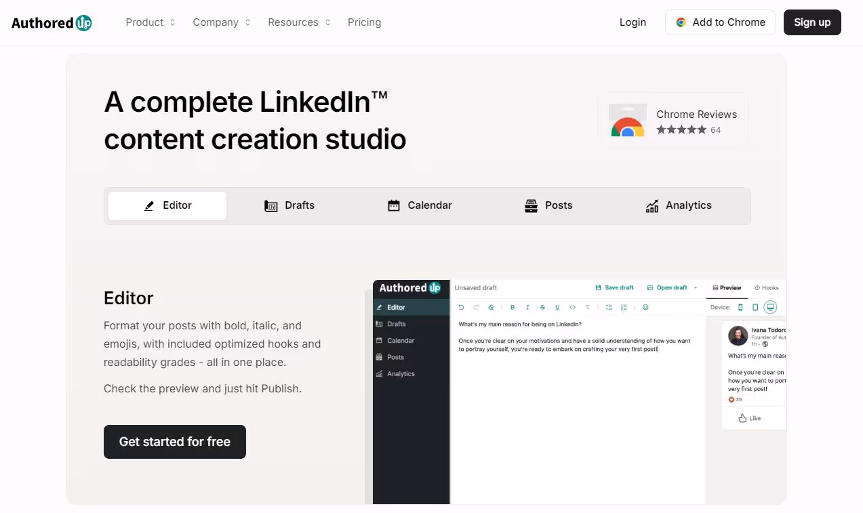
Task: Open the Chrome Reviews rating card
Action: click(x=673, y=121)
